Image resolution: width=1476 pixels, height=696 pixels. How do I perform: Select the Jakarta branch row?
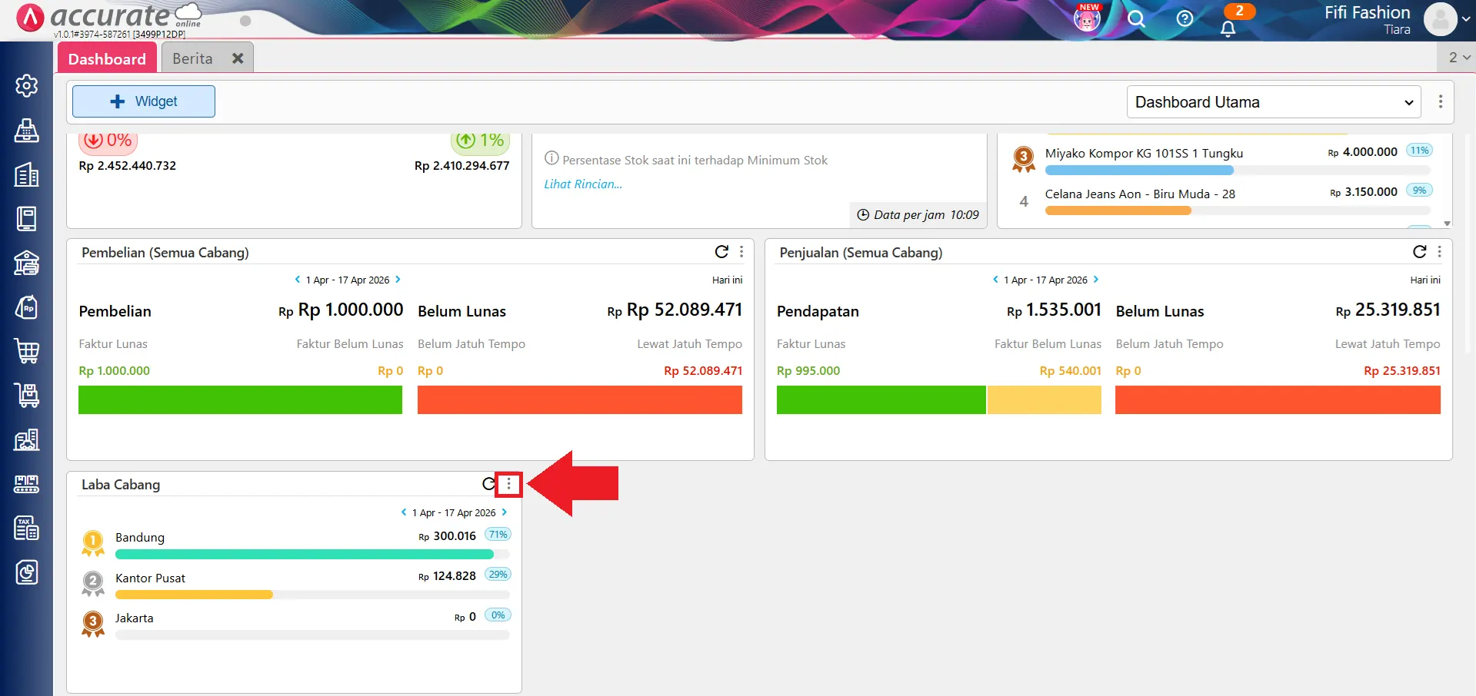coord(295,625)
